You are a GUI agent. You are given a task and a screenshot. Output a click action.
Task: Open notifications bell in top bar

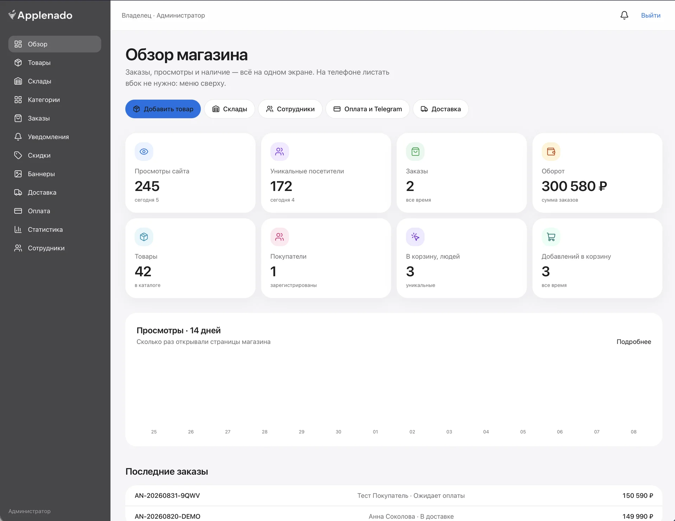(624, 15)
